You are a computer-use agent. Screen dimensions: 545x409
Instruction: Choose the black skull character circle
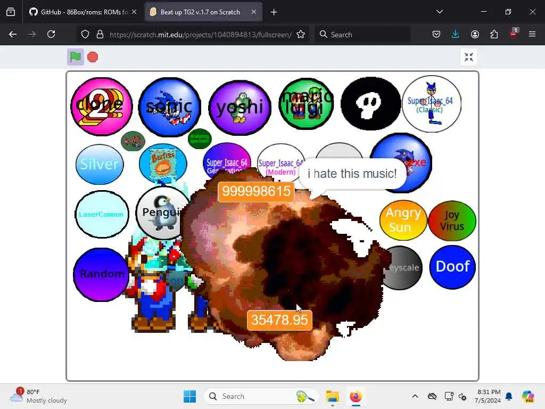tap(370, 103)
